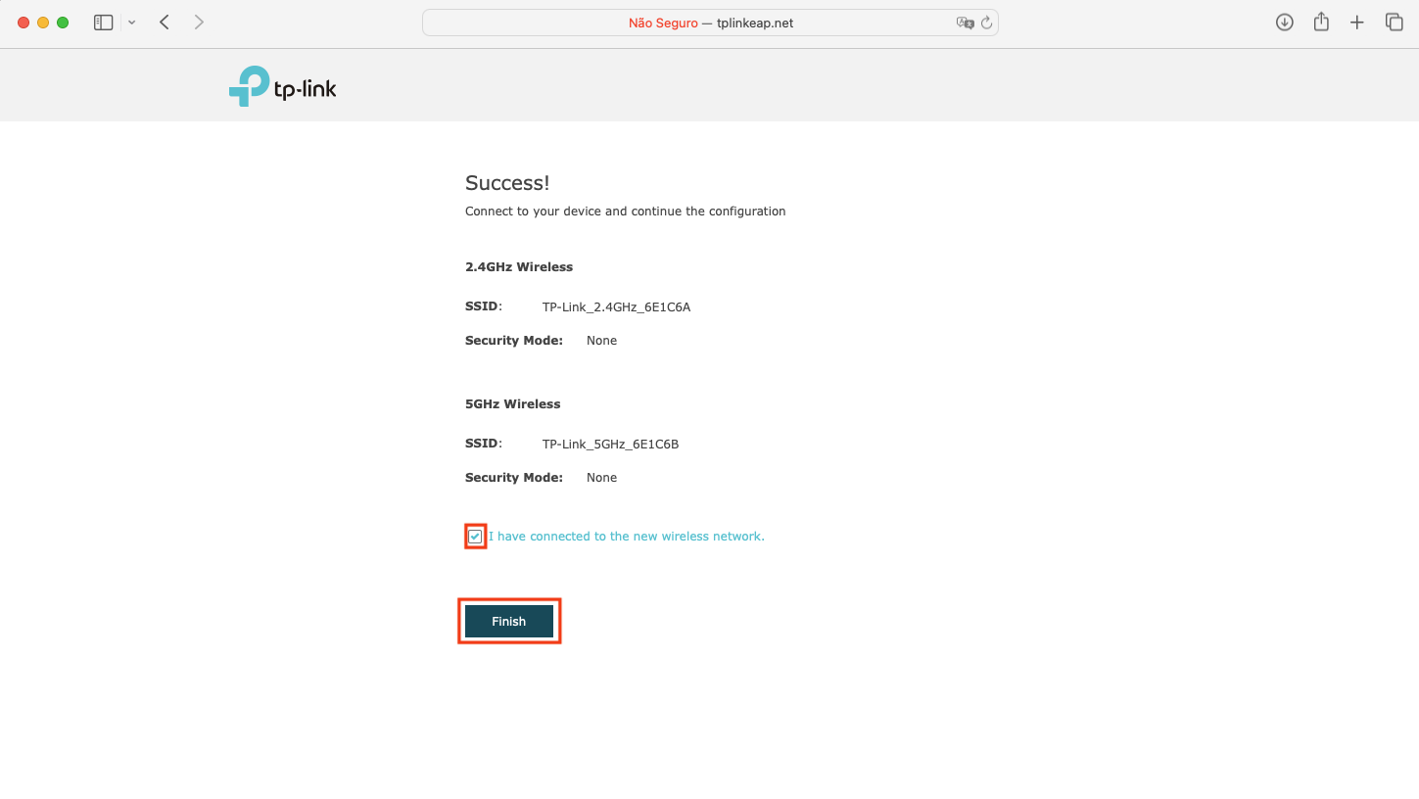1419x799 pixels.
Task: Click the SSID value TP-Link_2.4GHz_6E1C6A
Action: pos(617,307)
